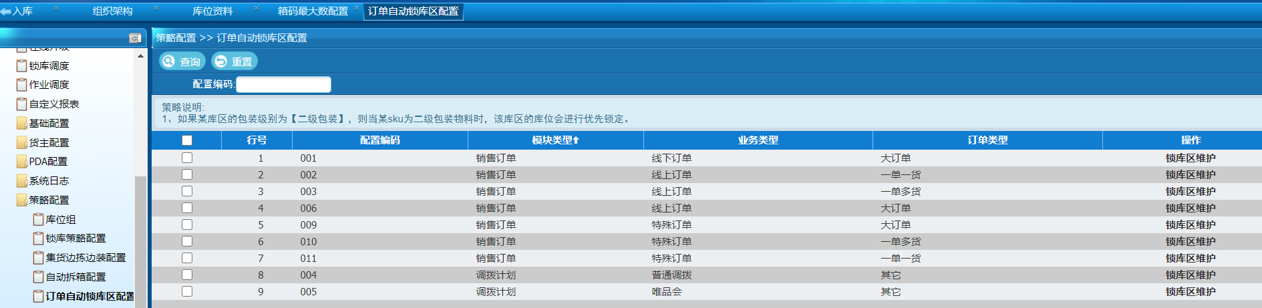1262x308 pixels.
Task: Check the checkbox for row 003
Action: [187, 191]
